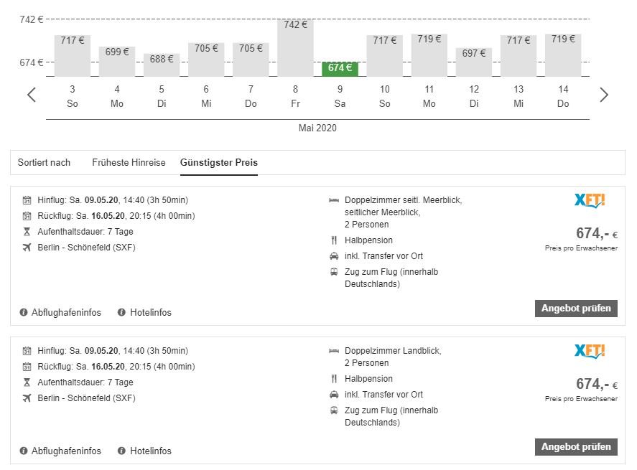
Task: Select the Günstigster Preis sorting tab
Action: coord(218,163)
